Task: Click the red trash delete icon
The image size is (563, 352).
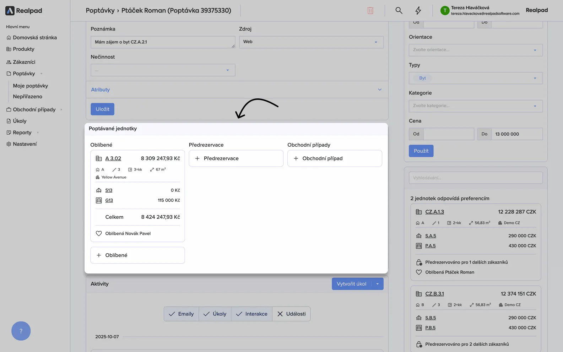Action: 370,11
